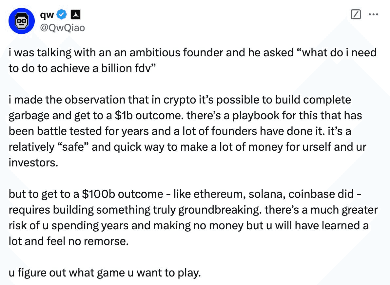The image size is (390, 285).
Task: Open the @QwQiao handle link
Action: pyautogui.click(x=62, y=28)
